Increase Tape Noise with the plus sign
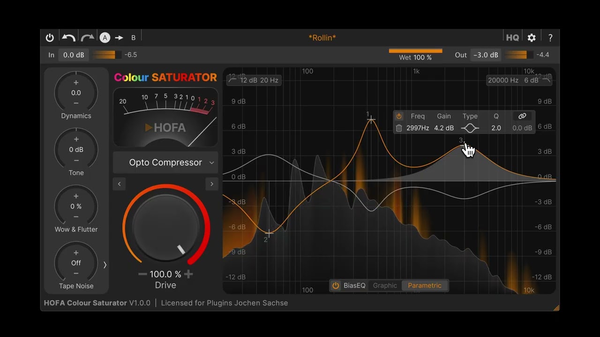 click(x=76, y=253)
